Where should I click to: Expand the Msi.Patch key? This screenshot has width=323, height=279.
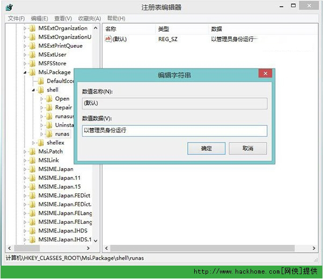click(25, 152)
